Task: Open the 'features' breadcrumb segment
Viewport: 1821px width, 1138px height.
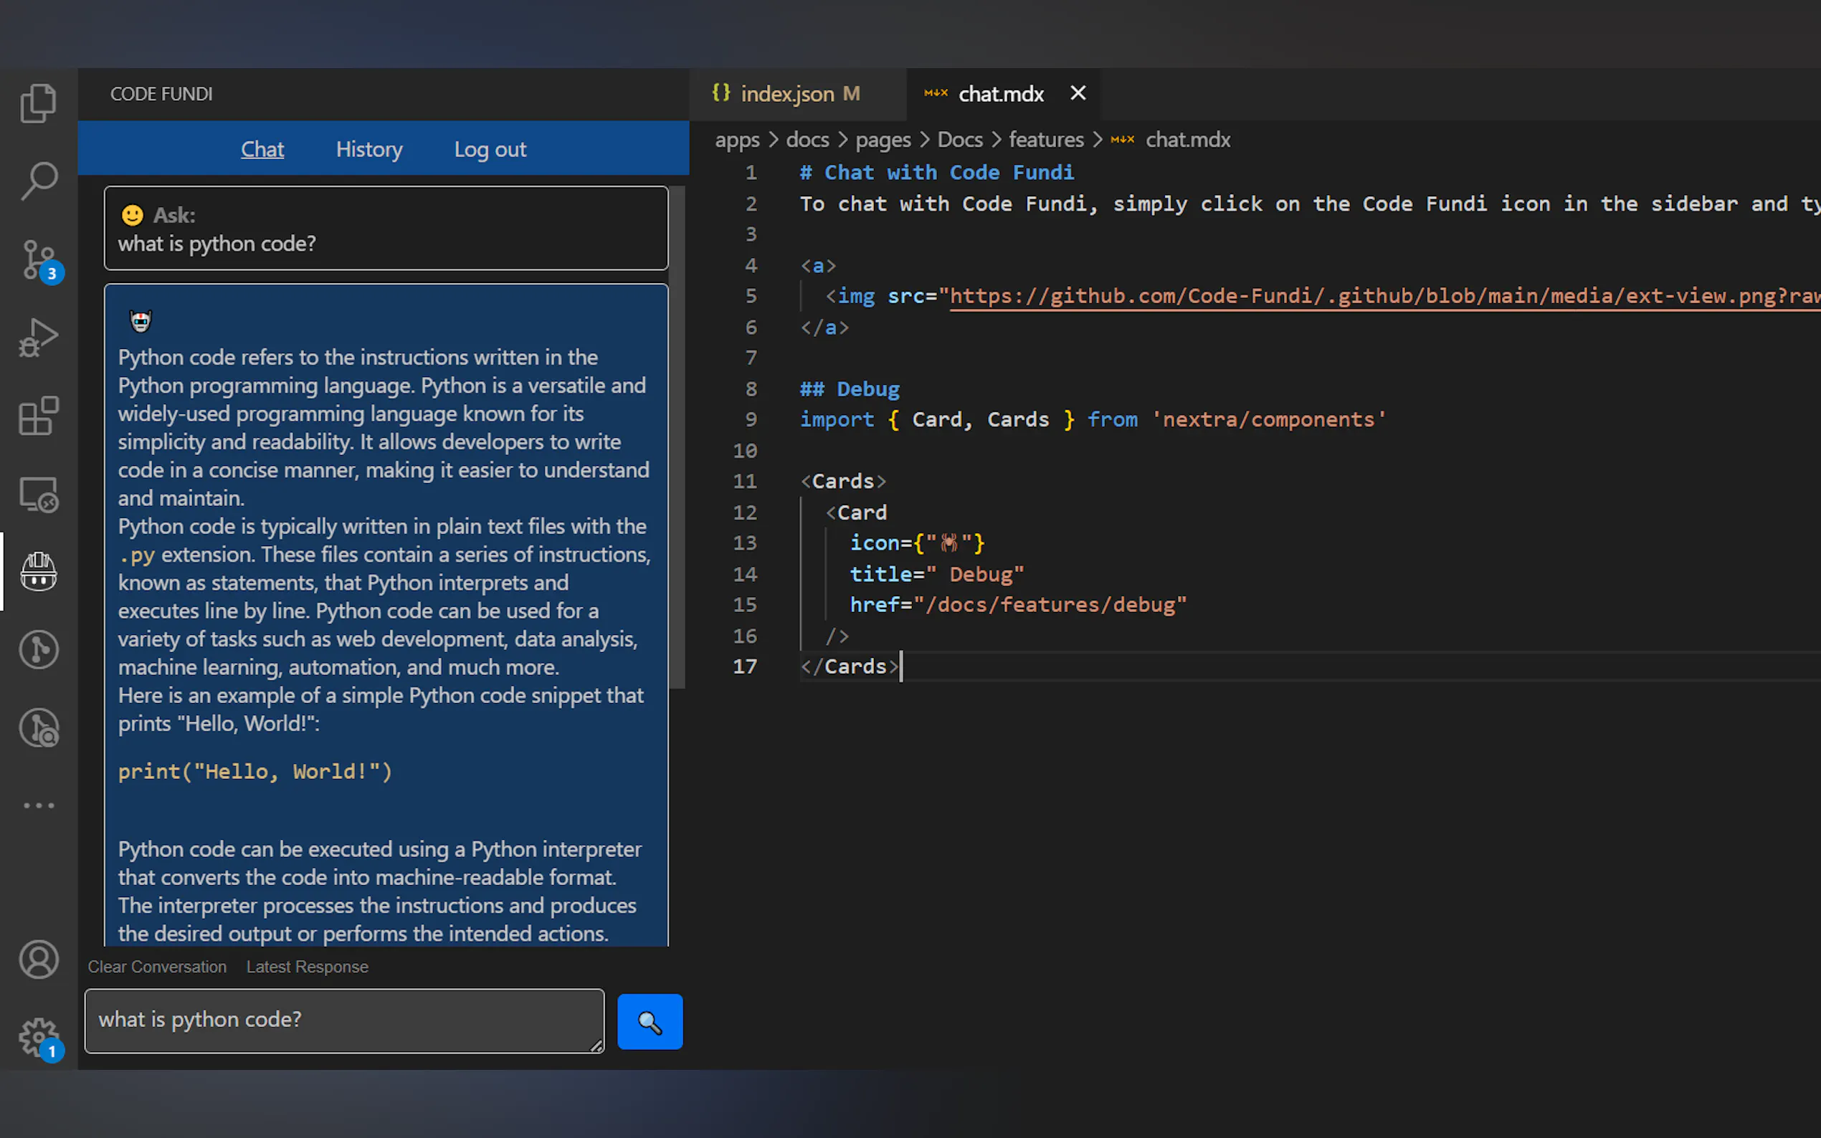Action: (1045, 140)
